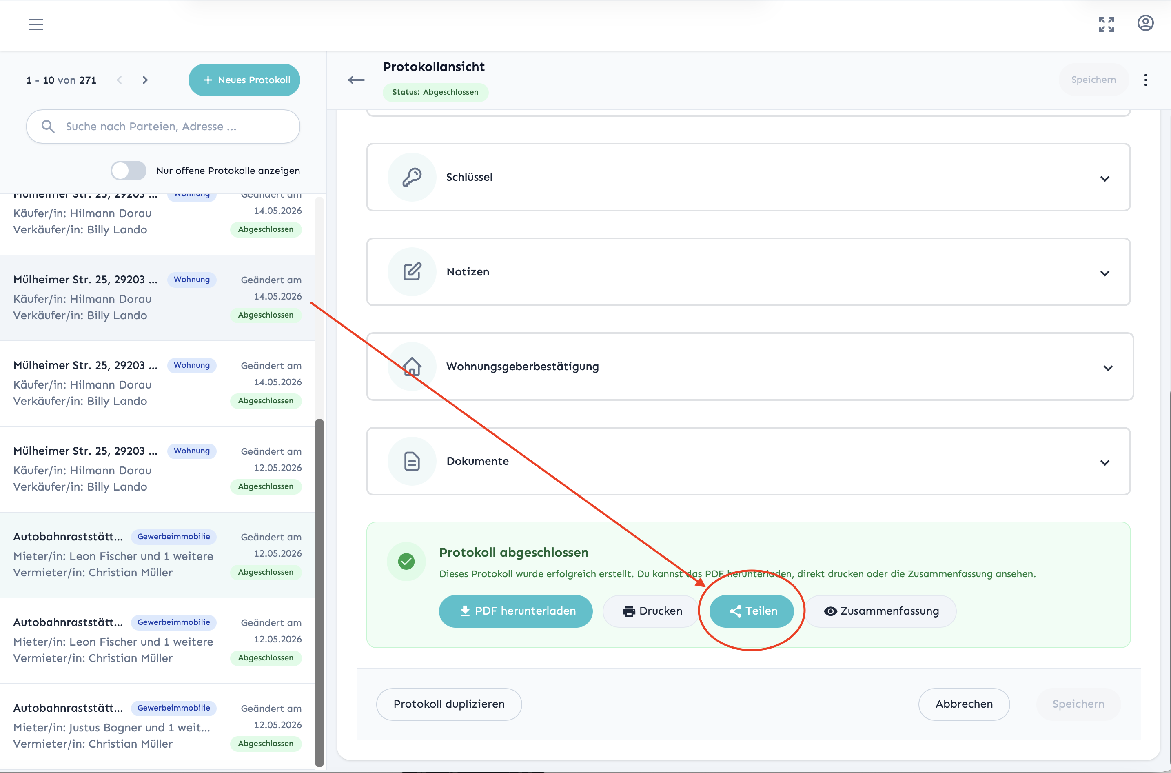
Task: Share the protocol with Teilen
Action: click(752, 611)
